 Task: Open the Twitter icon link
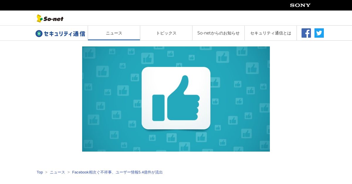(x=319, y=33)
